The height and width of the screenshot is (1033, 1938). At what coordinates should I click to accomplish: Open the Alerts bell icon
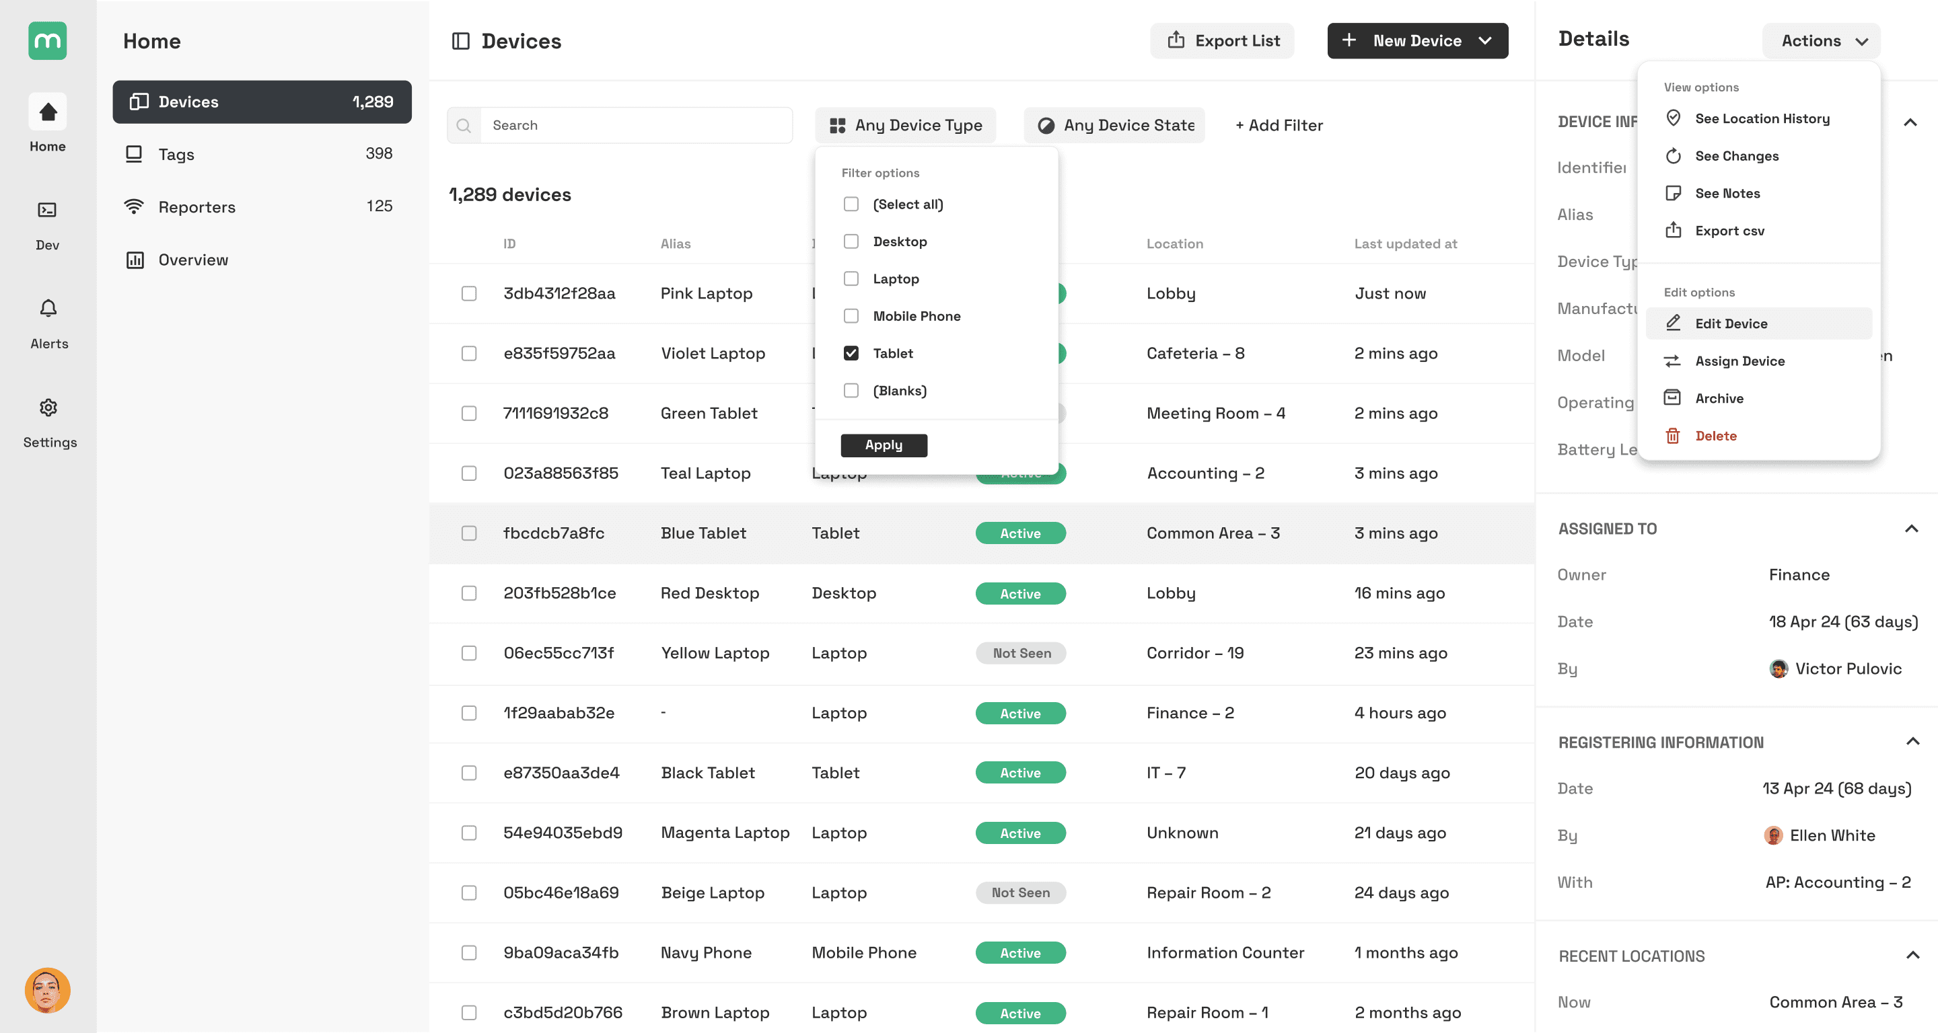coord(48,308)
